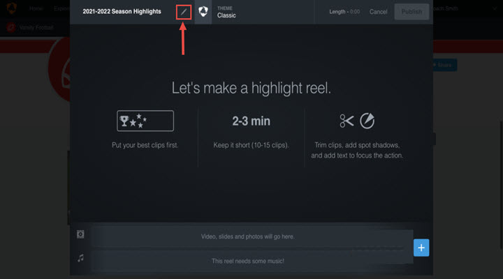Open Explore in the background navigation
The height and width of the screenshot is (279, 503).
click(61, 8)
